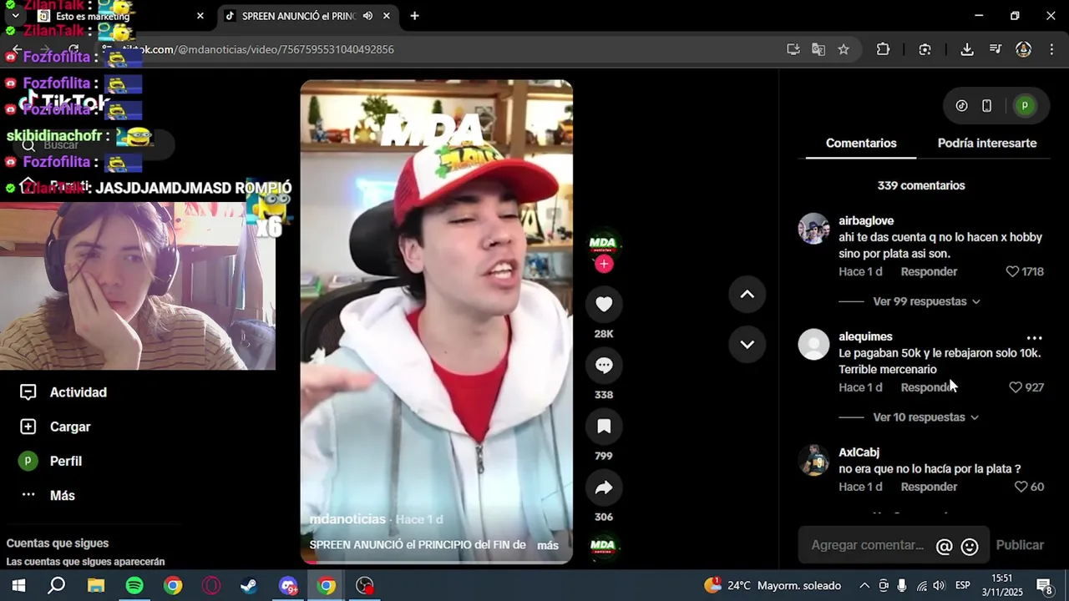Open video comments via speech bubble icon

click(x=604, y=366)
